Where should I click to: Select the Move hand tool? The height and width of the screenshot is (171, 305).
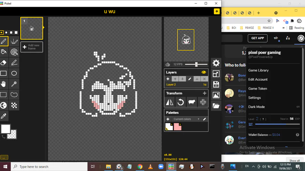[3, 84]
